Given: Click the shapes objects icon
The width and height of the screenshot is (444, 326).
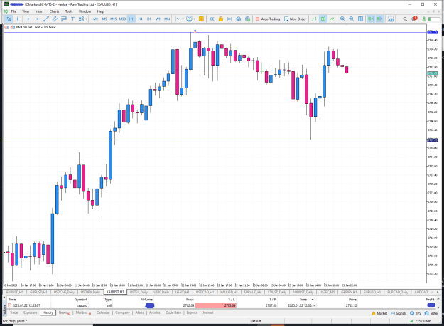Looking at the screenshot, I should tap(81, 19).
